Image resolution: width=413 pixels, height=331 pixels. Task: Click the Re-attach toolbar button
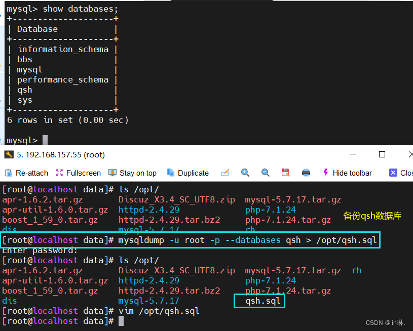click(x=26, y=173)
